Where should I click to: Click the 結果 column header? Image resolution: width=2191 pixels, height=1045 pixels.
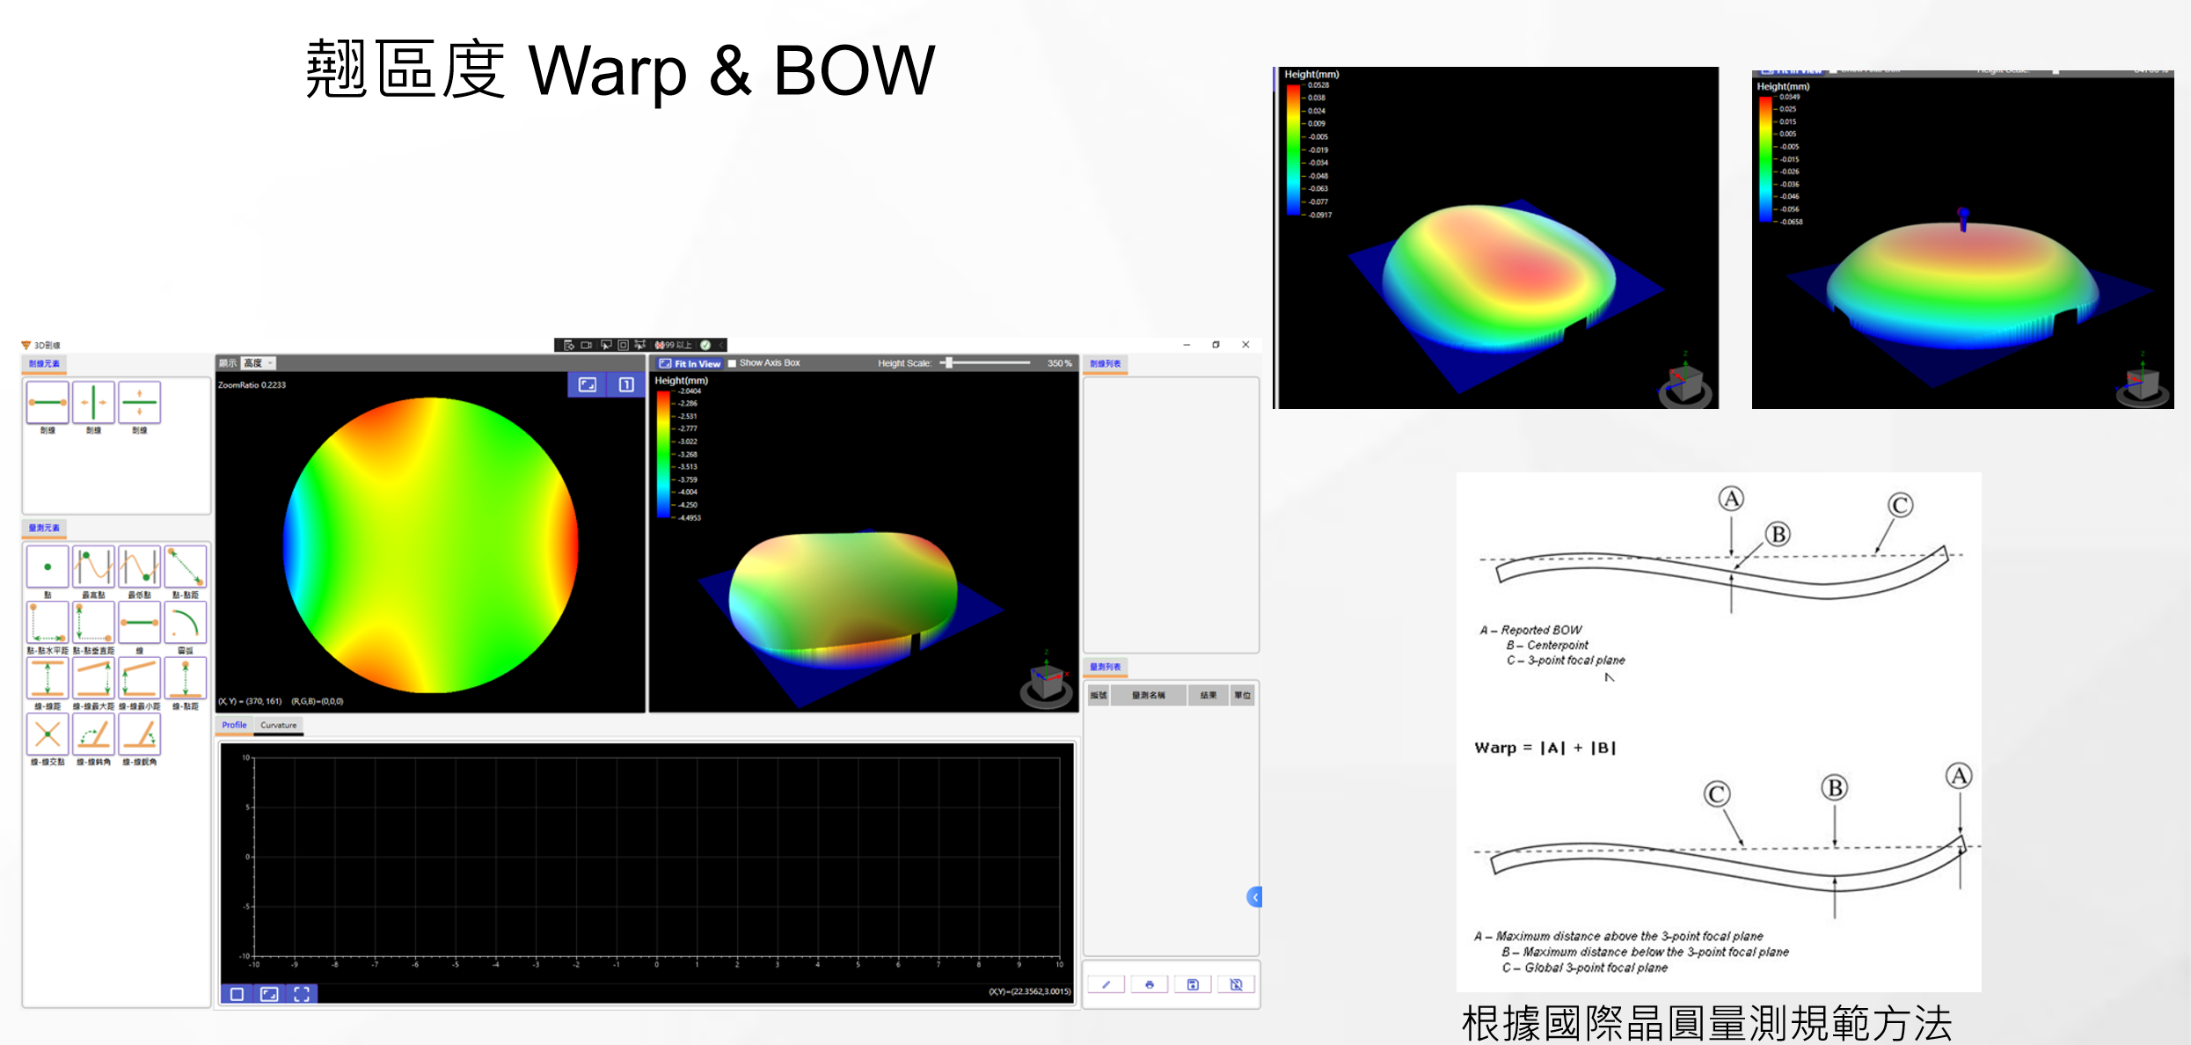tap(1209, 695)
